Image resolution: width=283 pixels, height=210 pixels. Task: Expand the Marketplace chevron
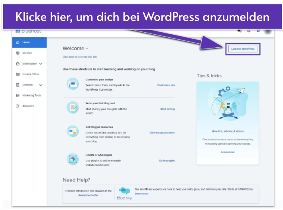pyautogui.click(x=41, y=64)
